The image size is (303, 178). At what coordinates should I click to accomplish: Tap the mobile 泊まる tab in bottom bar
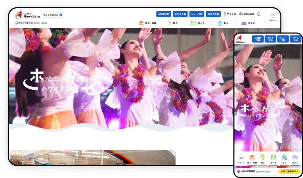295,159
